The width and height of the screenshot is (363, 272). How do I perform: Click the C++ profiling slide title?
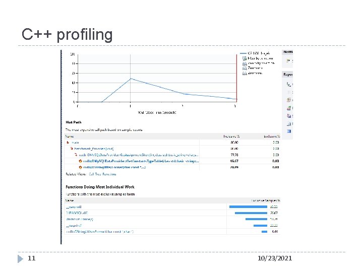67,35
